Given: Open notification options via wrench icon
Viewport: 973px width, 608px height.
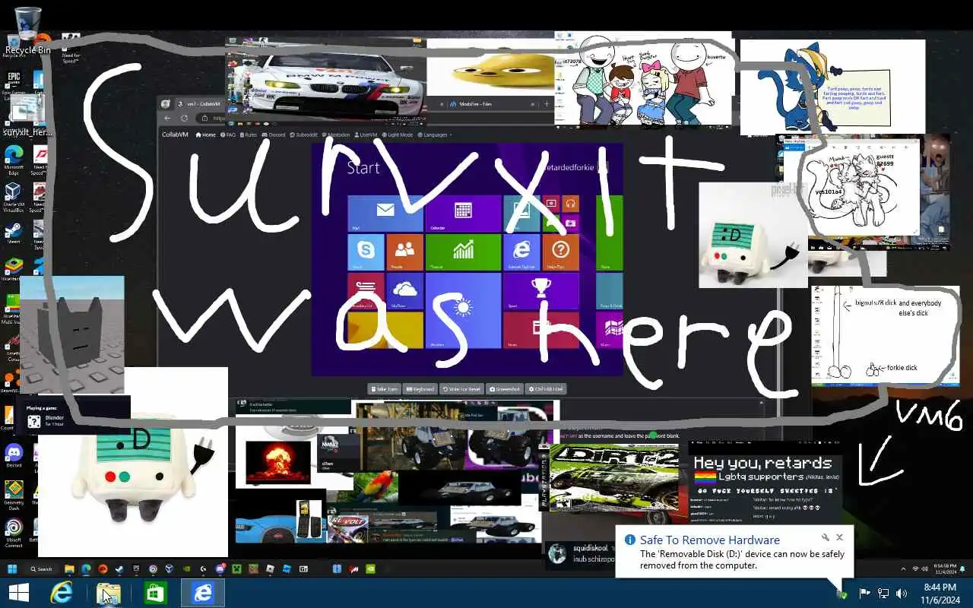Looking at the screenshot, I should pyautogui.click(x=826, y=538).
